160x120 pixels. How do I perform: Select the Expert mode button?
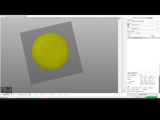pos(150,18)
